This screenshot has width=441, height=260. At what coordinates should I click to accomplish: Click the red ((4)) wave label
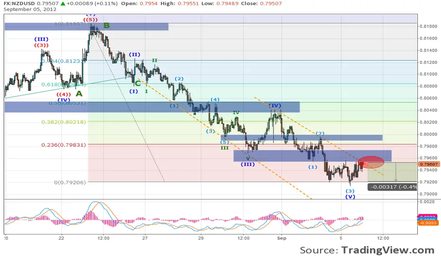coord(63,95)
